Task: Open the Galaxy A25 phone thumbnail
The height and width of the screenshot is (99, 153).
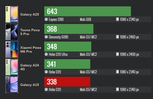Action: [12, 14]
